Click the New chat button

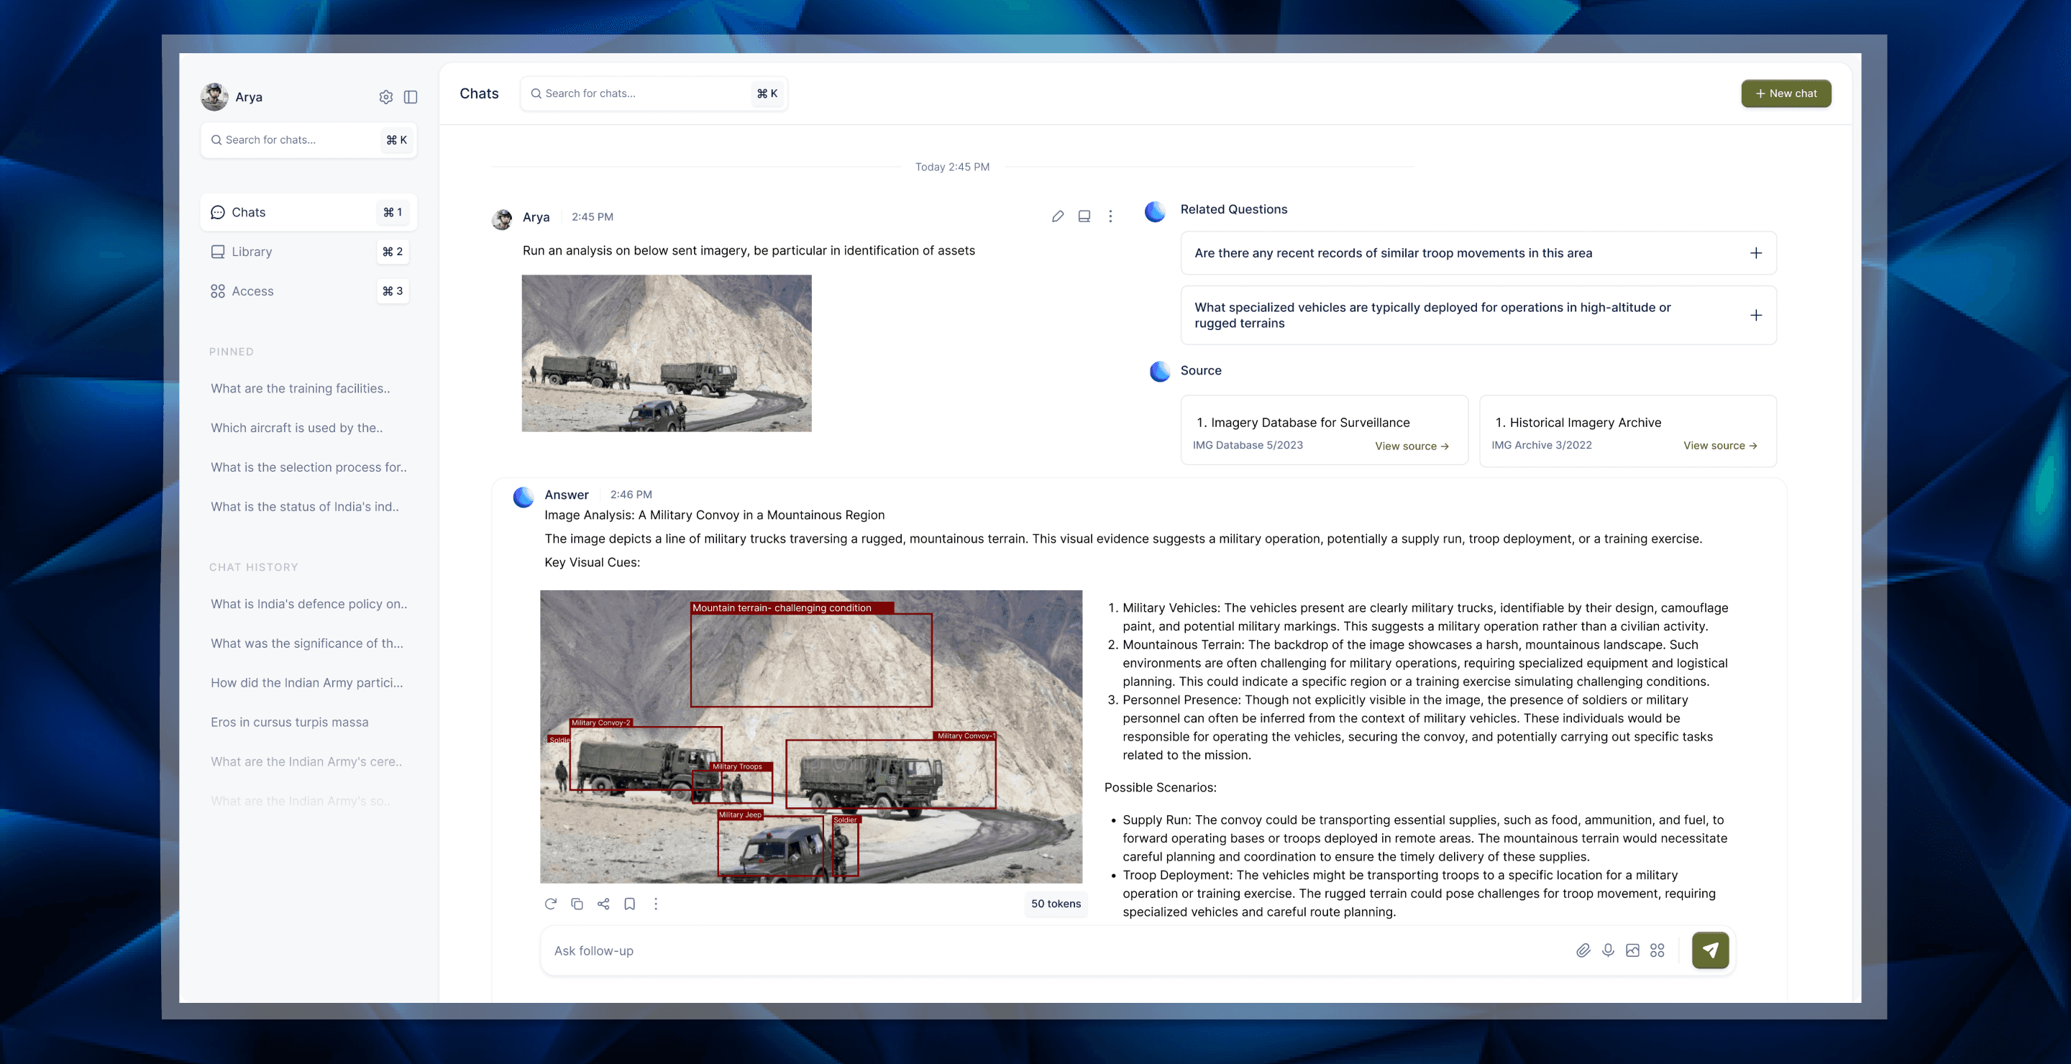pos(1786,93)
